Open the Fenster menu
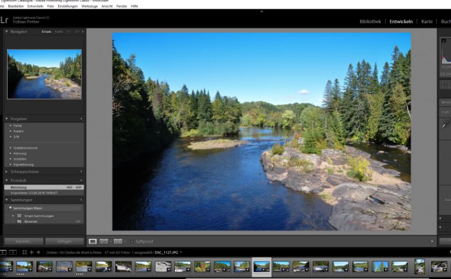451x279 pixels. point(122,6)
